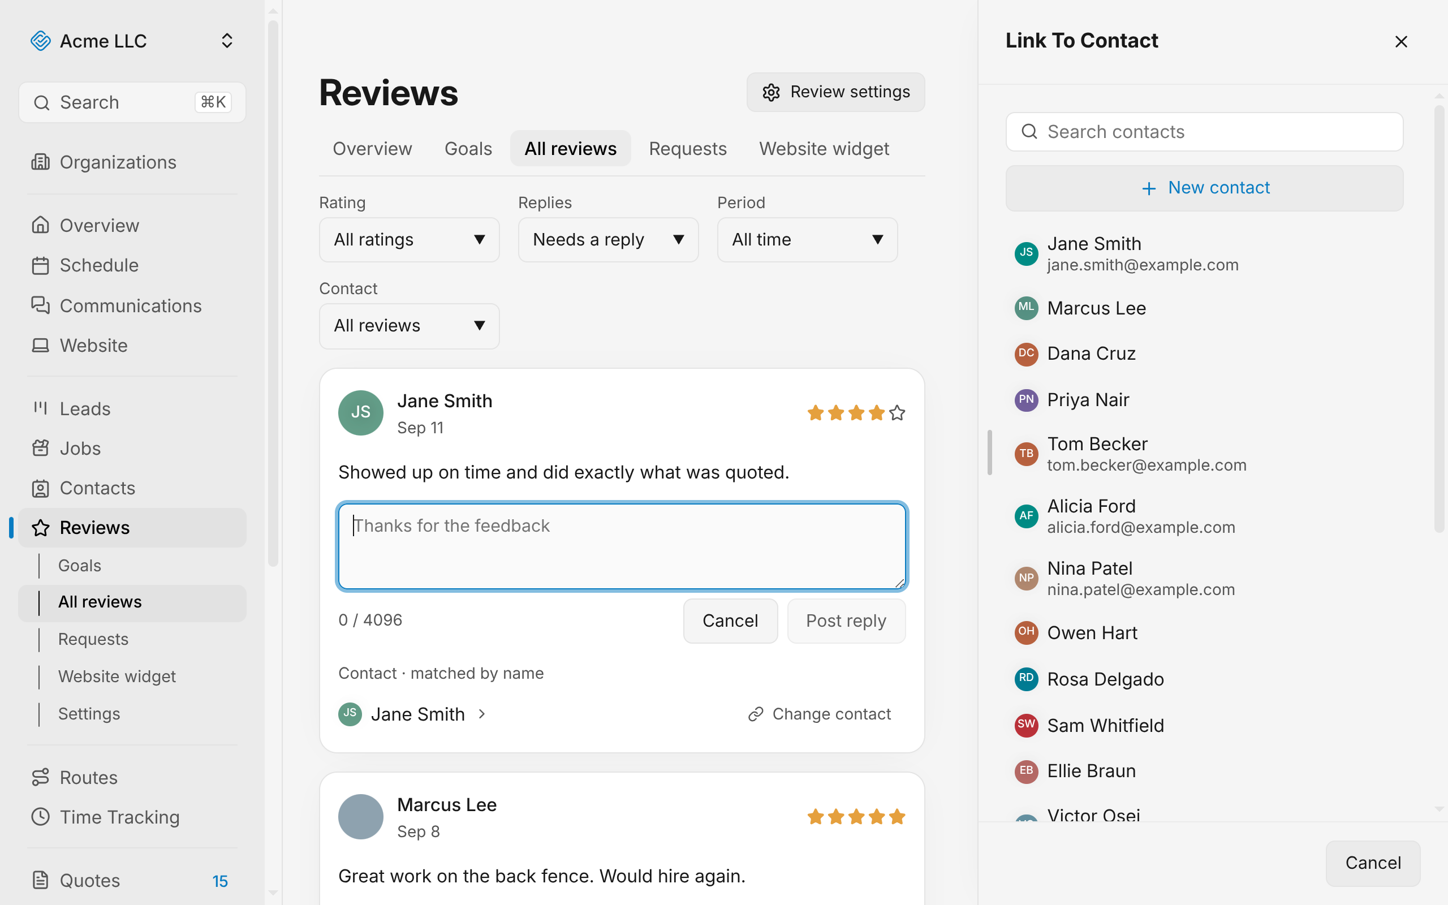Open the Contact dropdown showing All reviews
The height and width of the screenshot is (905, 1448).
point(410,326)
